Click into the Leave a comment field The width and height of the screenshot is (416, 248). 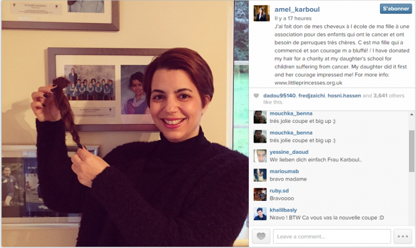[x=332, y=236]
